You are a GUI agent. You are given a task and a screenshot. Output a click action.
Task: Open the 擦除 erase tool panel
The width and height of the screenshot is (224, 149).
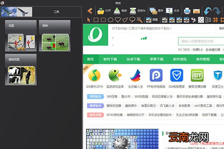click(x=55, y=36)
